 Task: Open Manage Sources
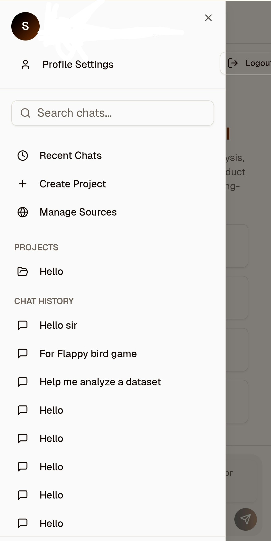click(x=78, y=212)
